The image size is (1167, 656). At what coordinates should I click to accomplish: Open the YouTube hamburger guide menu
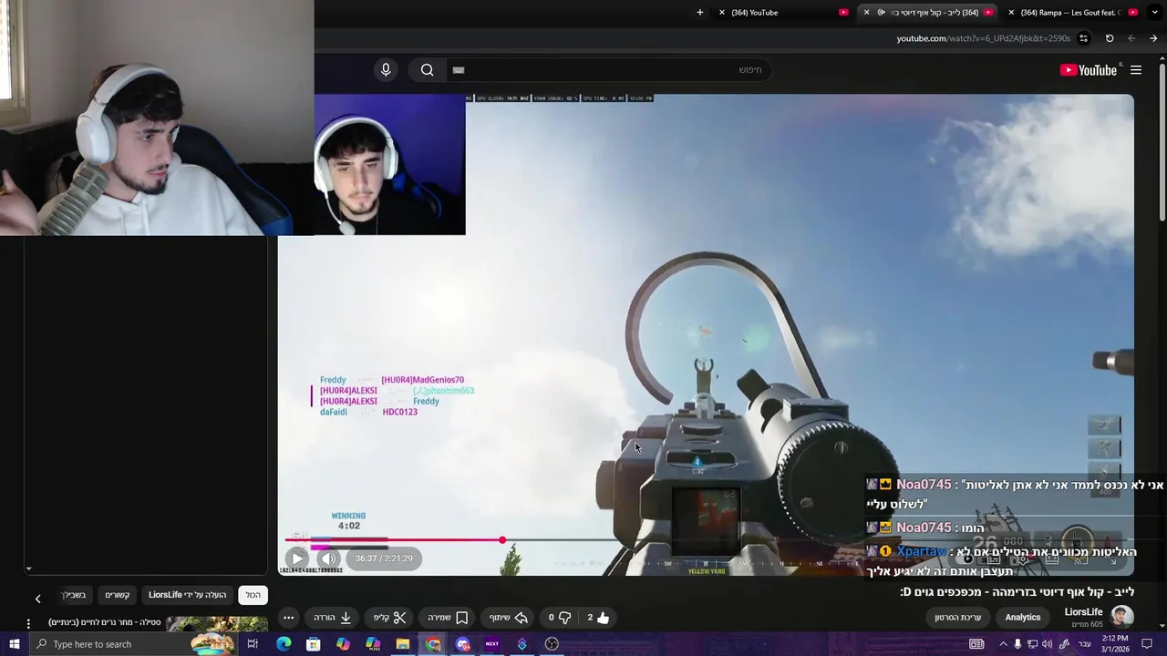pos(1136,70)
